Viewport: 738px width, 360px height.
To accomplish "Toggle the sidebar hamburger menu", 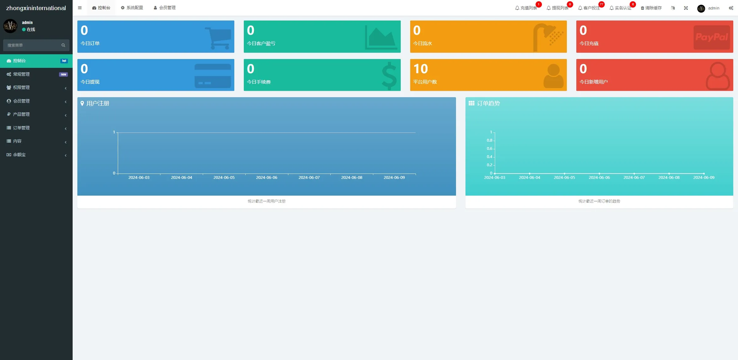I will 80,8.
